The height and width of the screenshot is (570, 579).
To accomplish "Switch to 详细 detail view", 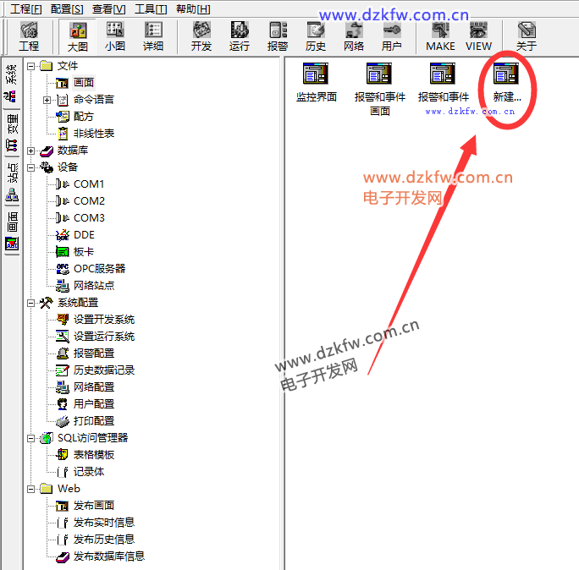I will click(x=153, y=36).
